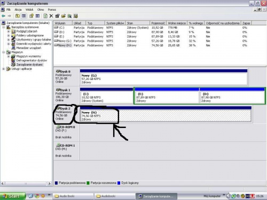Collapse the Magazyn node
267x200 pixels.
click(3, 52)
